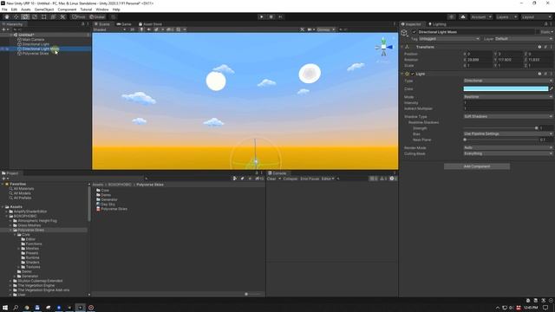Screen dimensions: 555x312
Task: Open the custom editor tools icon
Action: (x=62, y=17)
